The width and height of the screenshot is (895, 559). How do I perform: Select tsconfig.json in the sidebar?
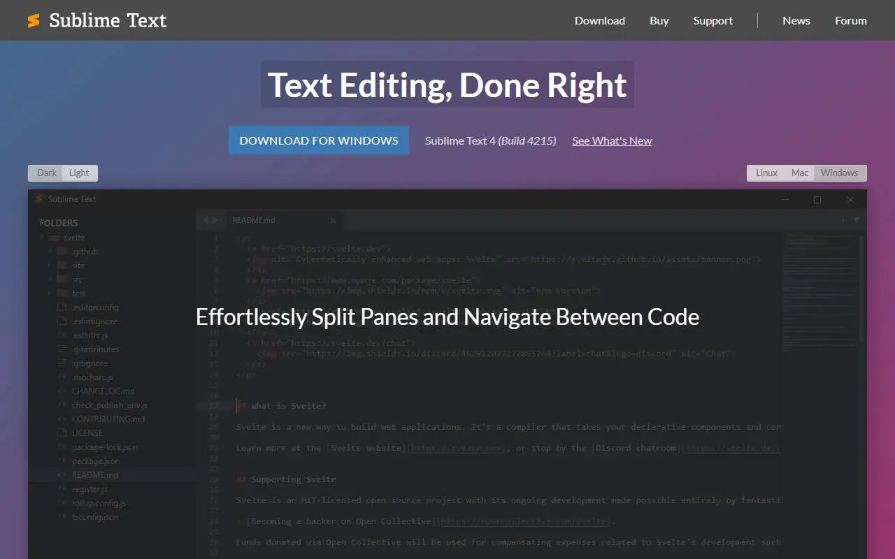click(x=95, y=517)
